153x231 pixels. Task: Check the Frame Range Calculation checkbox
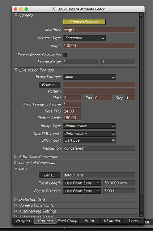65,55
